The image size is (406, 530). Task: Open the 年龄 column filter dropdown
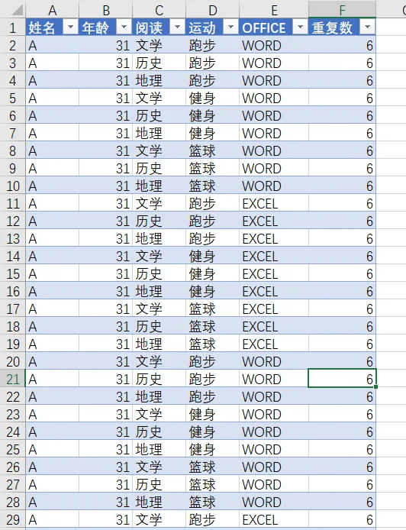pyautogui.click(x=124, y=27)
